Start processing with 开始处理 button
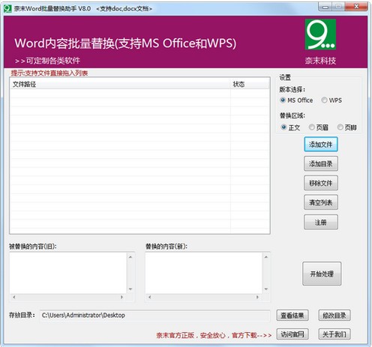 pyautogui.click(x=322, y=274)
